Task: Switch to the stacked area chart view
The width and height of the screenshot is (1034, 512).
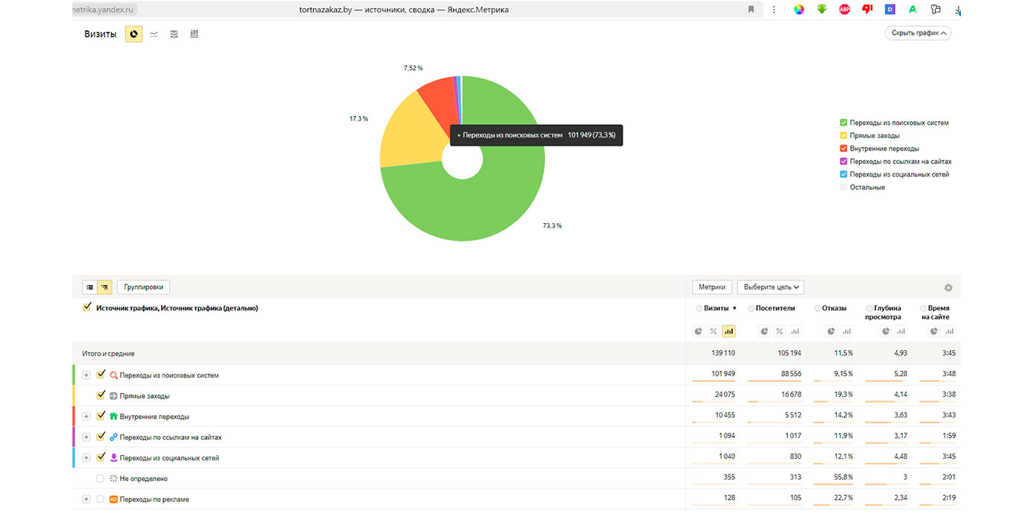Action: [x=174, y=34]
